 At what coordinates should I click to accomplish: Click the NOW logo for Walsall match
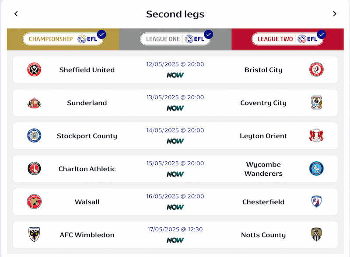coord(175,207)
